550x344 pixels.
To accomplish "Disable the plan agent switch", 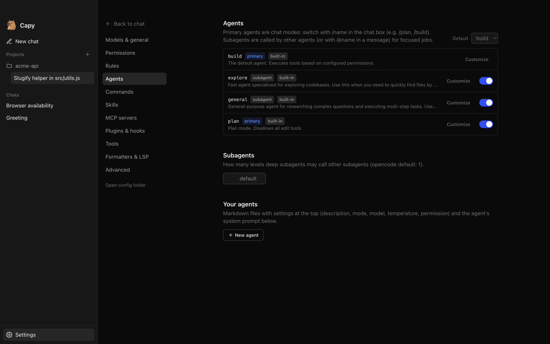I will 486,124.
